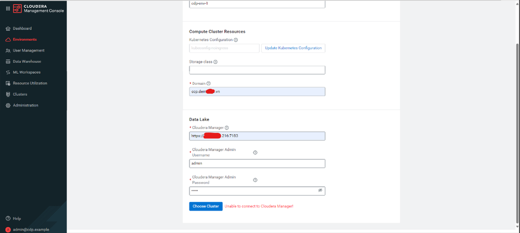
Task: Click the Cloudera Manager URL field
Action: point(257,136)
